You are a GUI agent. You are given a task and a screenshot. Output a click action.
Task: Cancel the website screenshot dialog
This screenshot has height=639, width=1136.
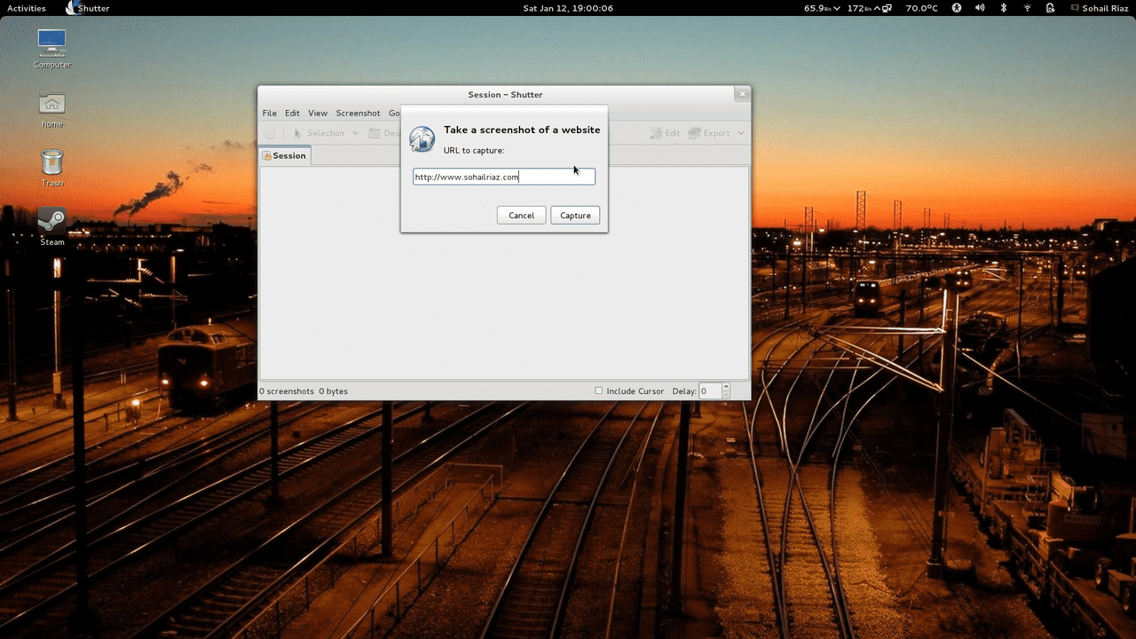point(521,215)
